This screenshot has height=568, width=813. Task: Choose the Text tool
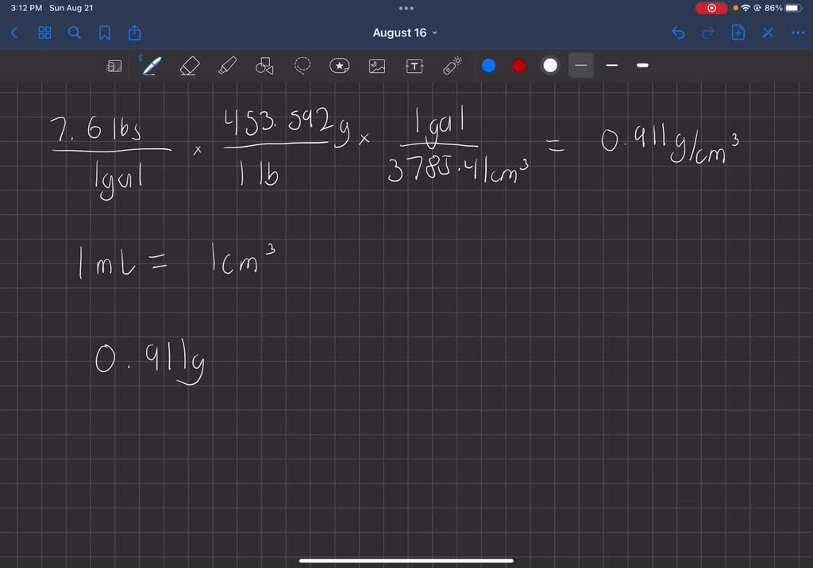(414, 66)
